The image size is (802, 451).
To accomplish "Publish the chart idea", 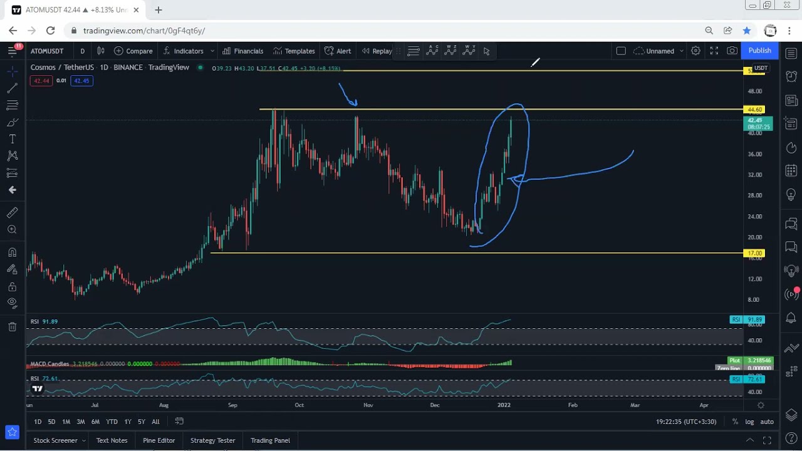I will pos(759,51).
